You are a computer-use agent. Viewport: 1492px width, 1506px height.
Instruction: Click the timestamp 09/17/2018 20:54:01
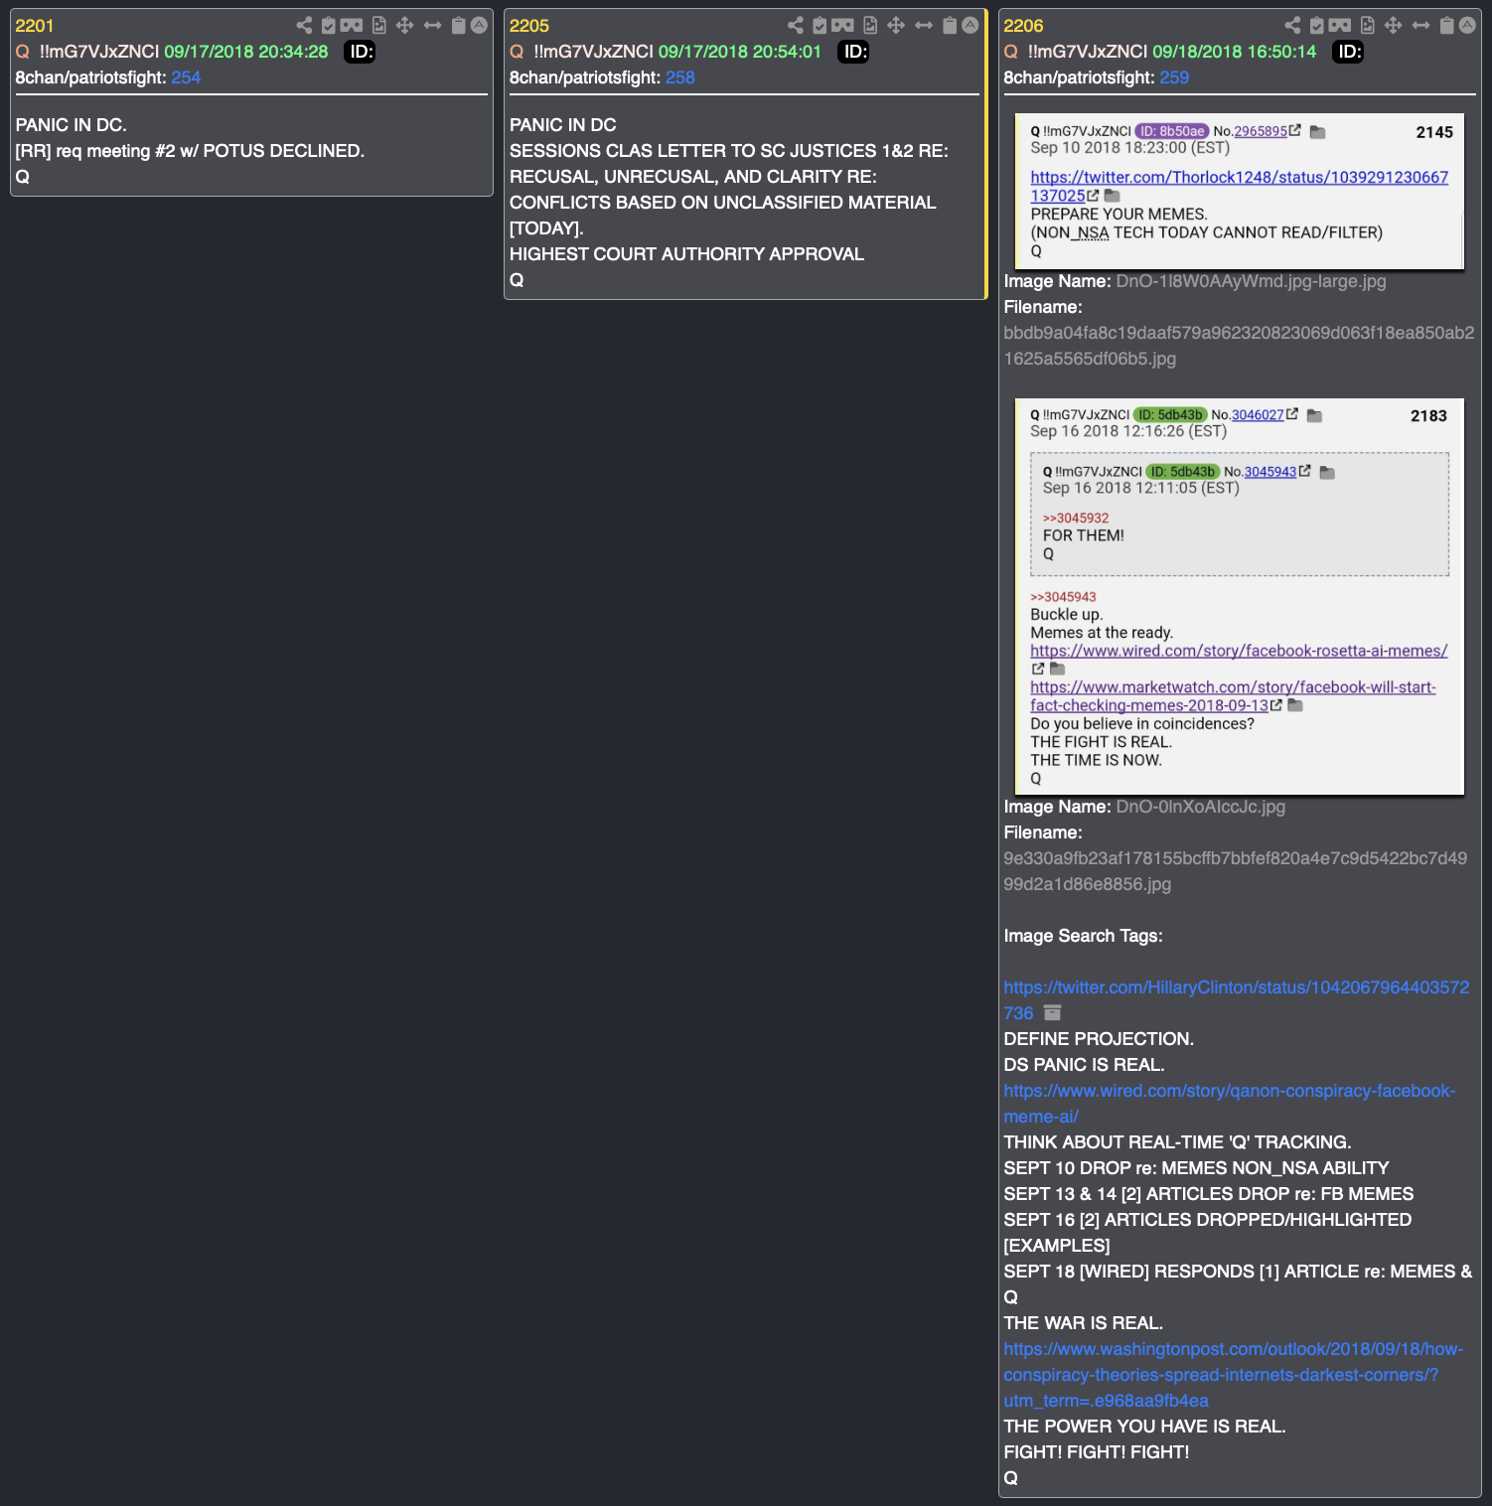(740, 52)
